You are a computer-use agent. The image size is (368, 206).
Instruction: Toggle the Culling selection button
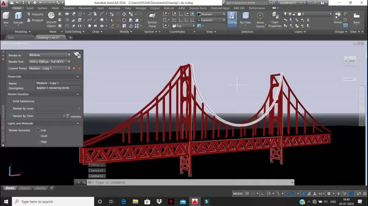point(232,18)
